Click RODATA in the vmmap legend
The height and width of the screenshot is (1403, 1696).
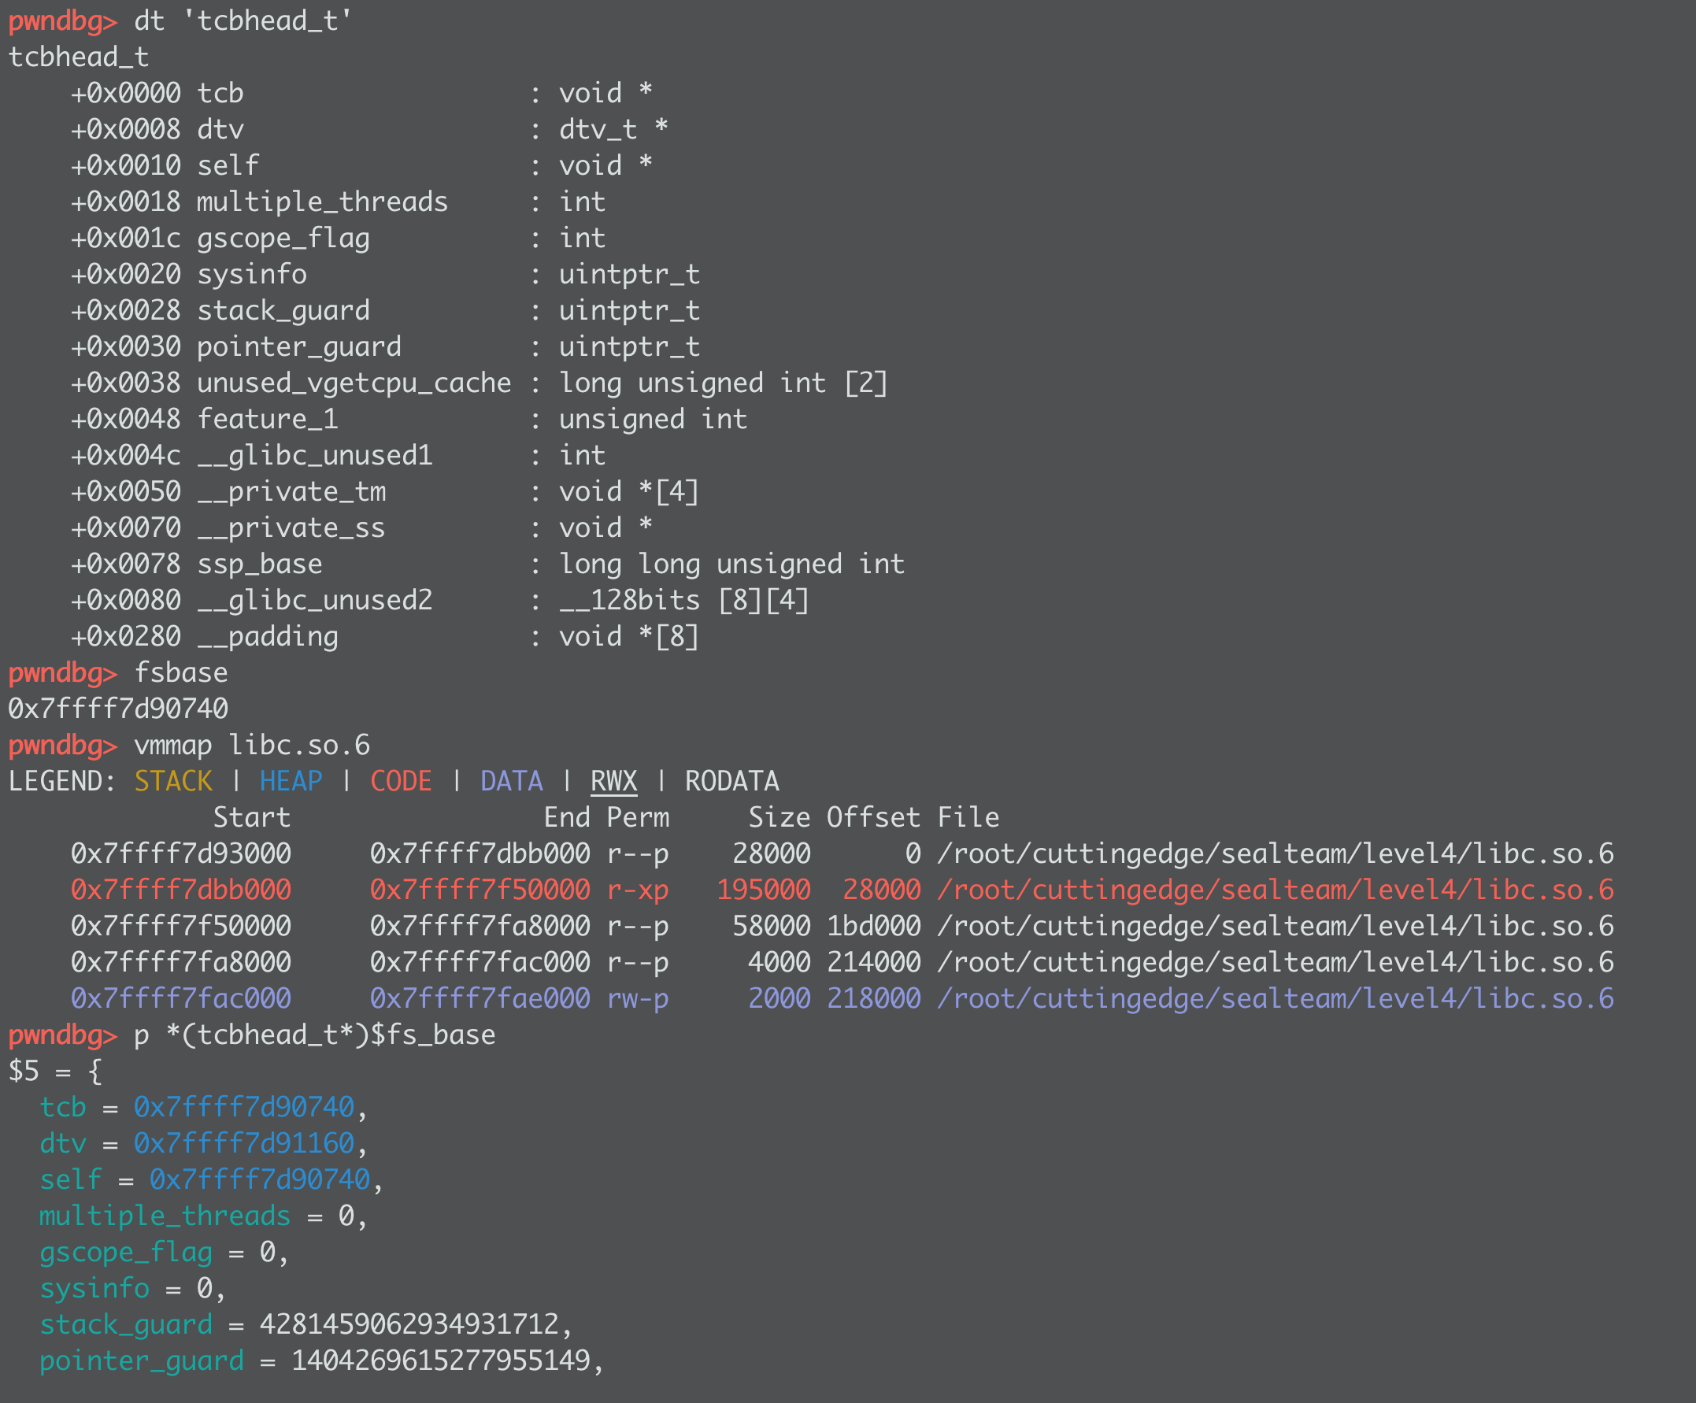click(731, 781)
